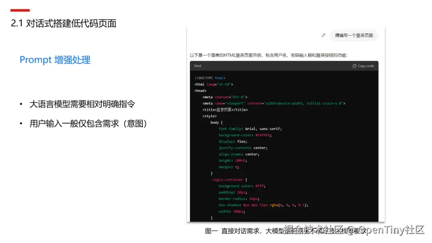
Task: Click the clipboard icon in Copy code
Action: click(x=354, y=66)
